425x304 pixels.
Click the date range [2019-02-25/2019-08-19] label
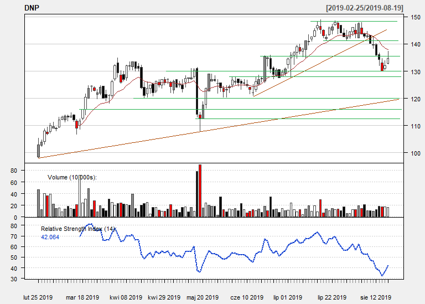(365, 8)
